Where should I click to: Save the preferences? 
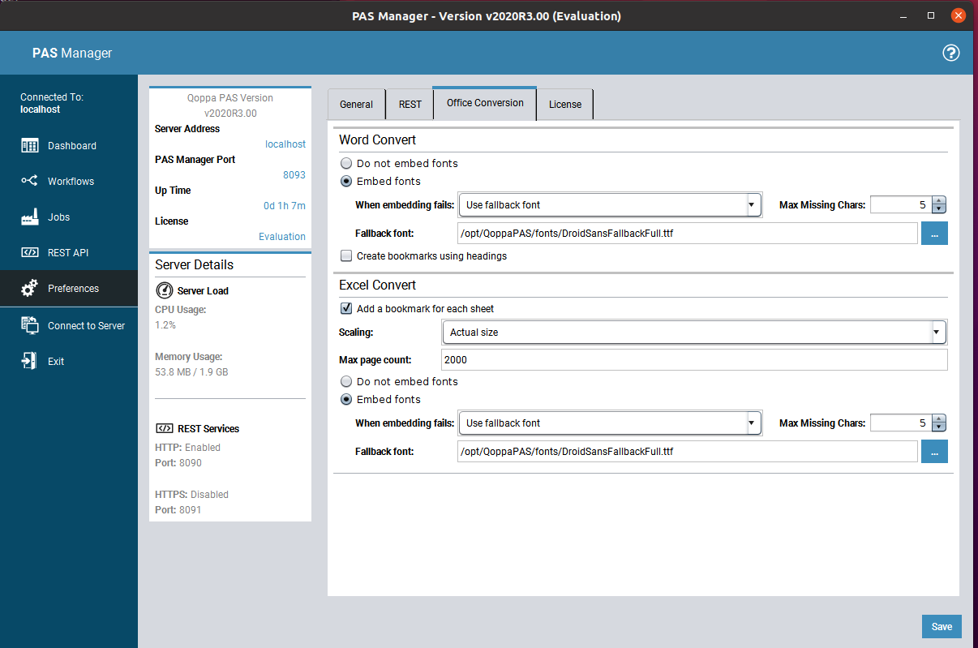[x=942, y=626]
